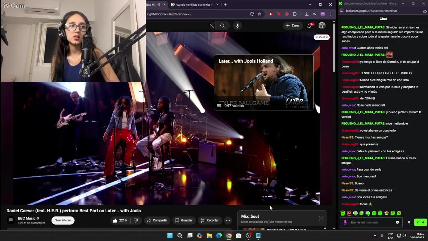Open the red hand ad-blocker extension
The height and width of the screenshot is (241, 428).
click(x=271, y=14)
